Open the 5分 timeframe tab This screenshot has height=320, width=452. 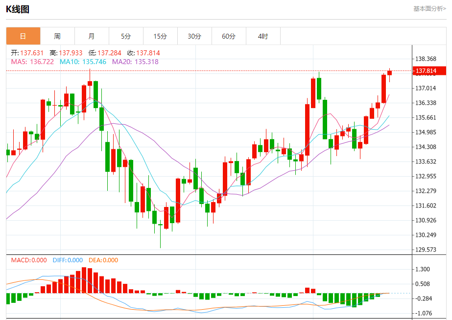126,36
